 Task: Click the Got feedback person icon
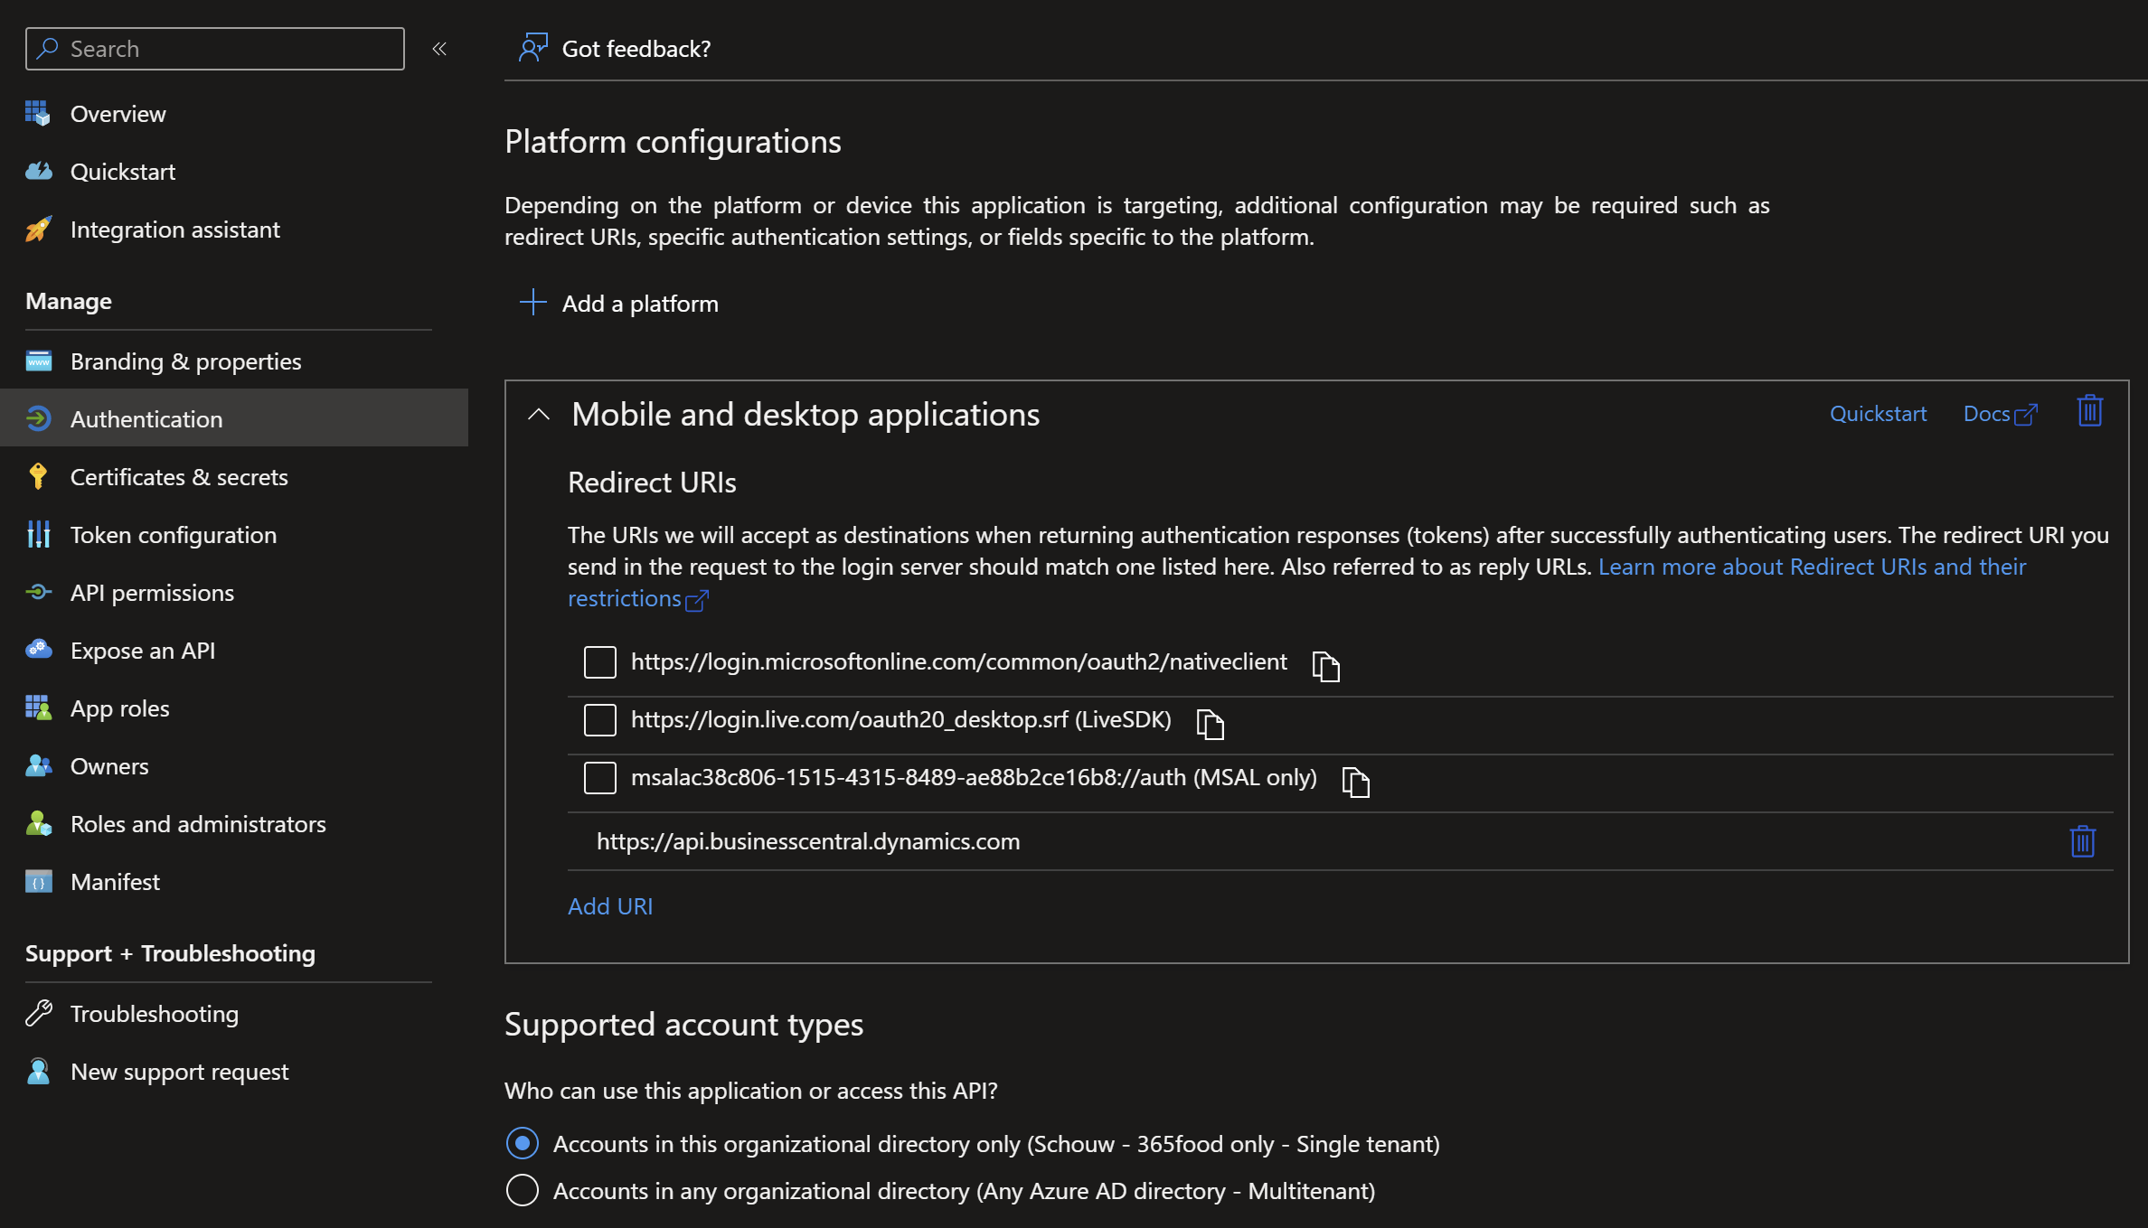(x=532, y=48)
